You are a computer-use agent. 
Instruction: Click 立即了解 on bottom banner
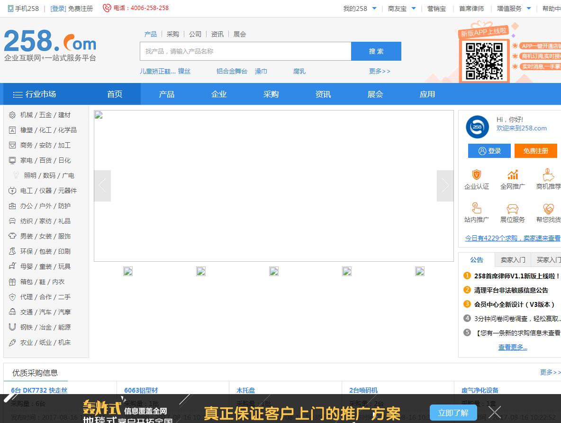point(453,413)
